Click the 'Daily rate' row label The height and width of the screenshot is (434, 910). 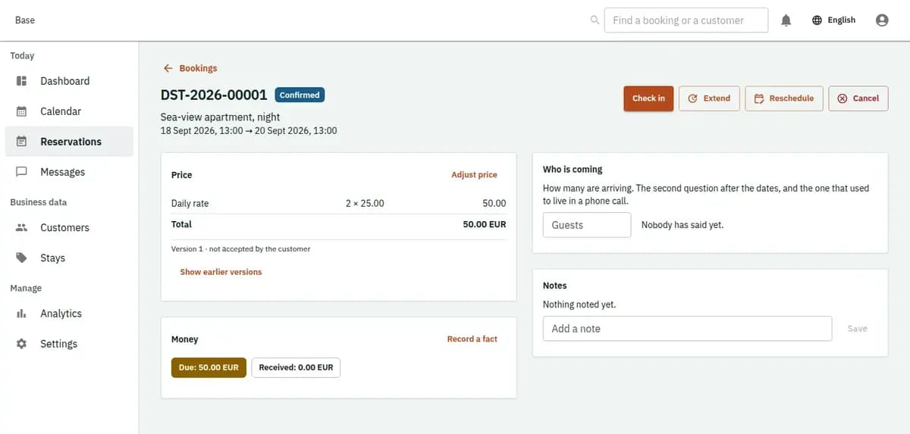[190, 204]
